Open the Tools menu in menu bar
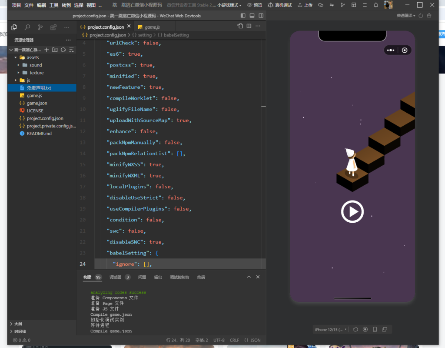 coord(53,5)
